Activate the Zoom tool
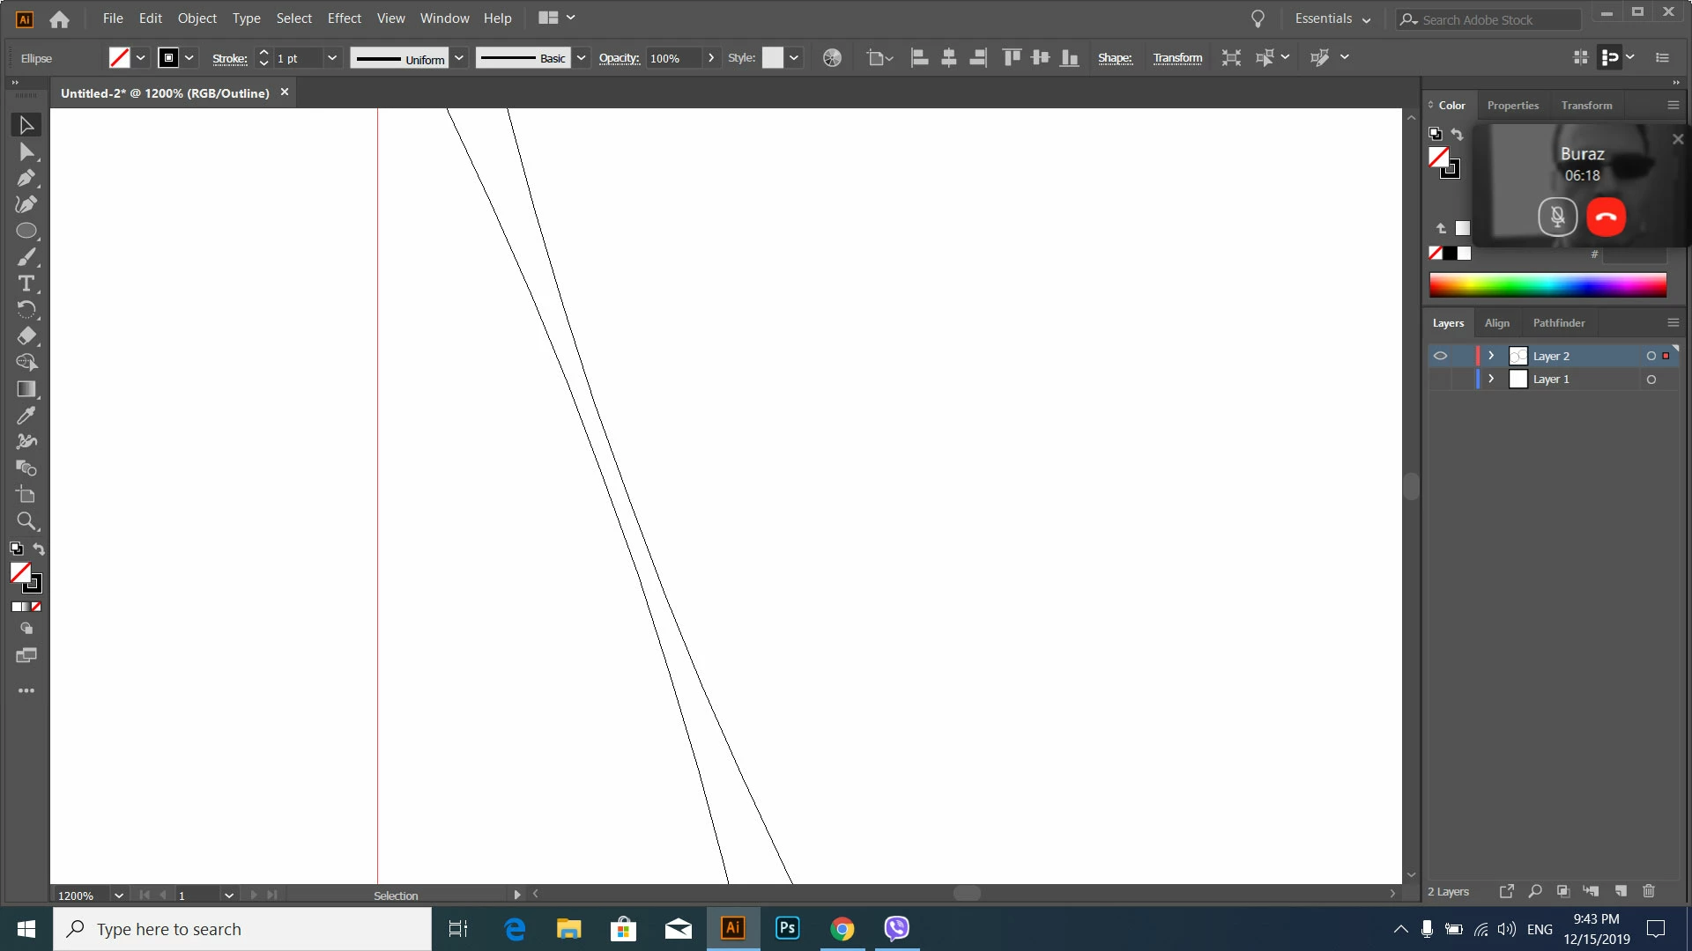 point(26,521)
